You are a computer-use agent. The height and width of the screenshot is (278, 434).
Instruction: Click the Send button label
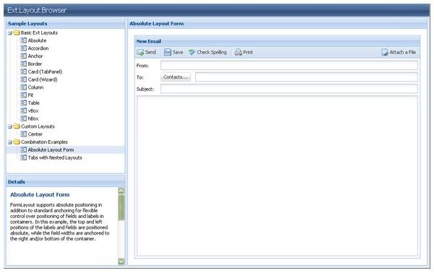[150, 52]
